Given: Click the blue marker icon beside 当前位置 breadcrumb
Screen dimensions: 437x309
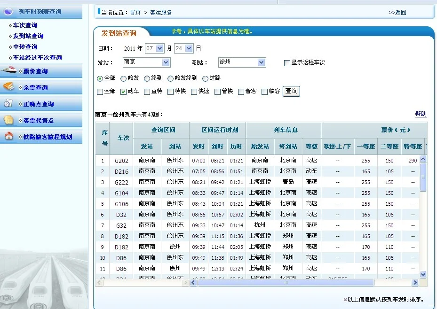Looking at the screenshot, I should 98,12.
